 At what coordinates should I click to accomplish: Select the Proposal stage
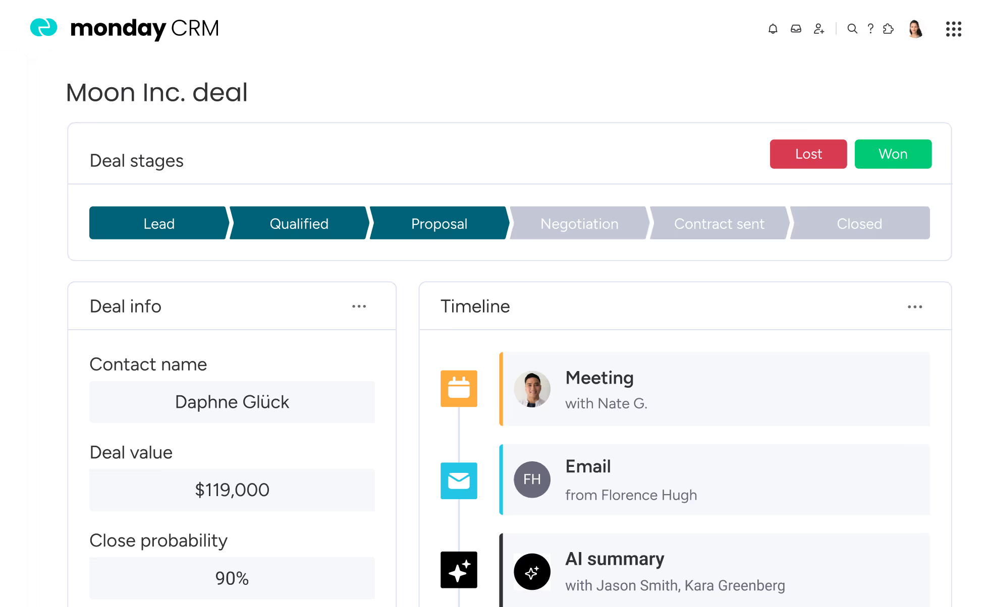coord(439,223)
